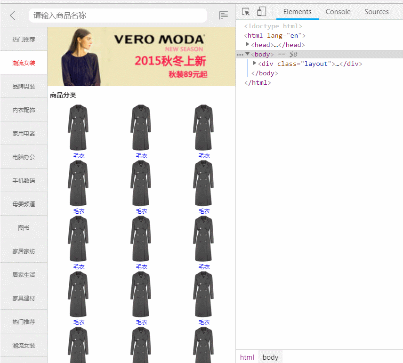Click the fourth row left coat image
Screen dimensions: 403x363
pyautogui.click(x=78, y=294)
